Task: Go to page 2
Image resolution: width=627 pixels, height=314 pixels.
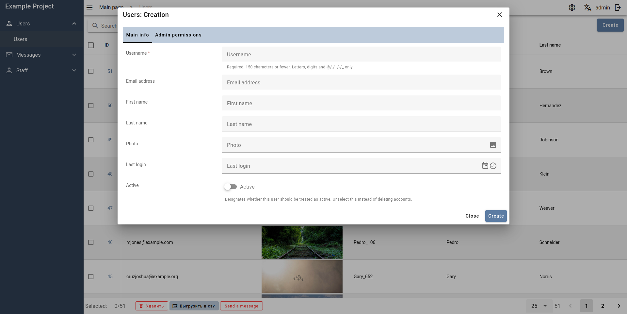Action: click(603, 306)
